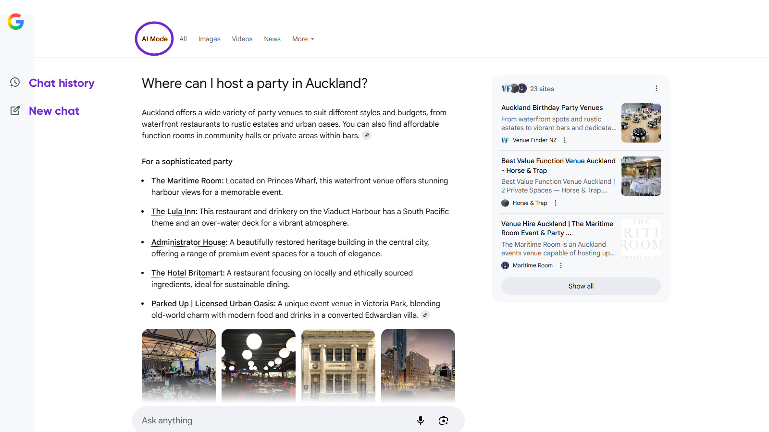Click the microphone voice search icon
The height and width of the screenshot is (432, 769).
click(x=421, y=420)
